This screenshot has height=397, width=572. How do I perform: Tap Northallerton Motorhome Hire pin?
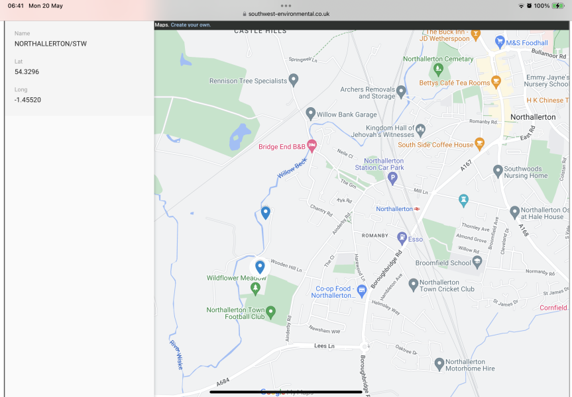point(439,364)
